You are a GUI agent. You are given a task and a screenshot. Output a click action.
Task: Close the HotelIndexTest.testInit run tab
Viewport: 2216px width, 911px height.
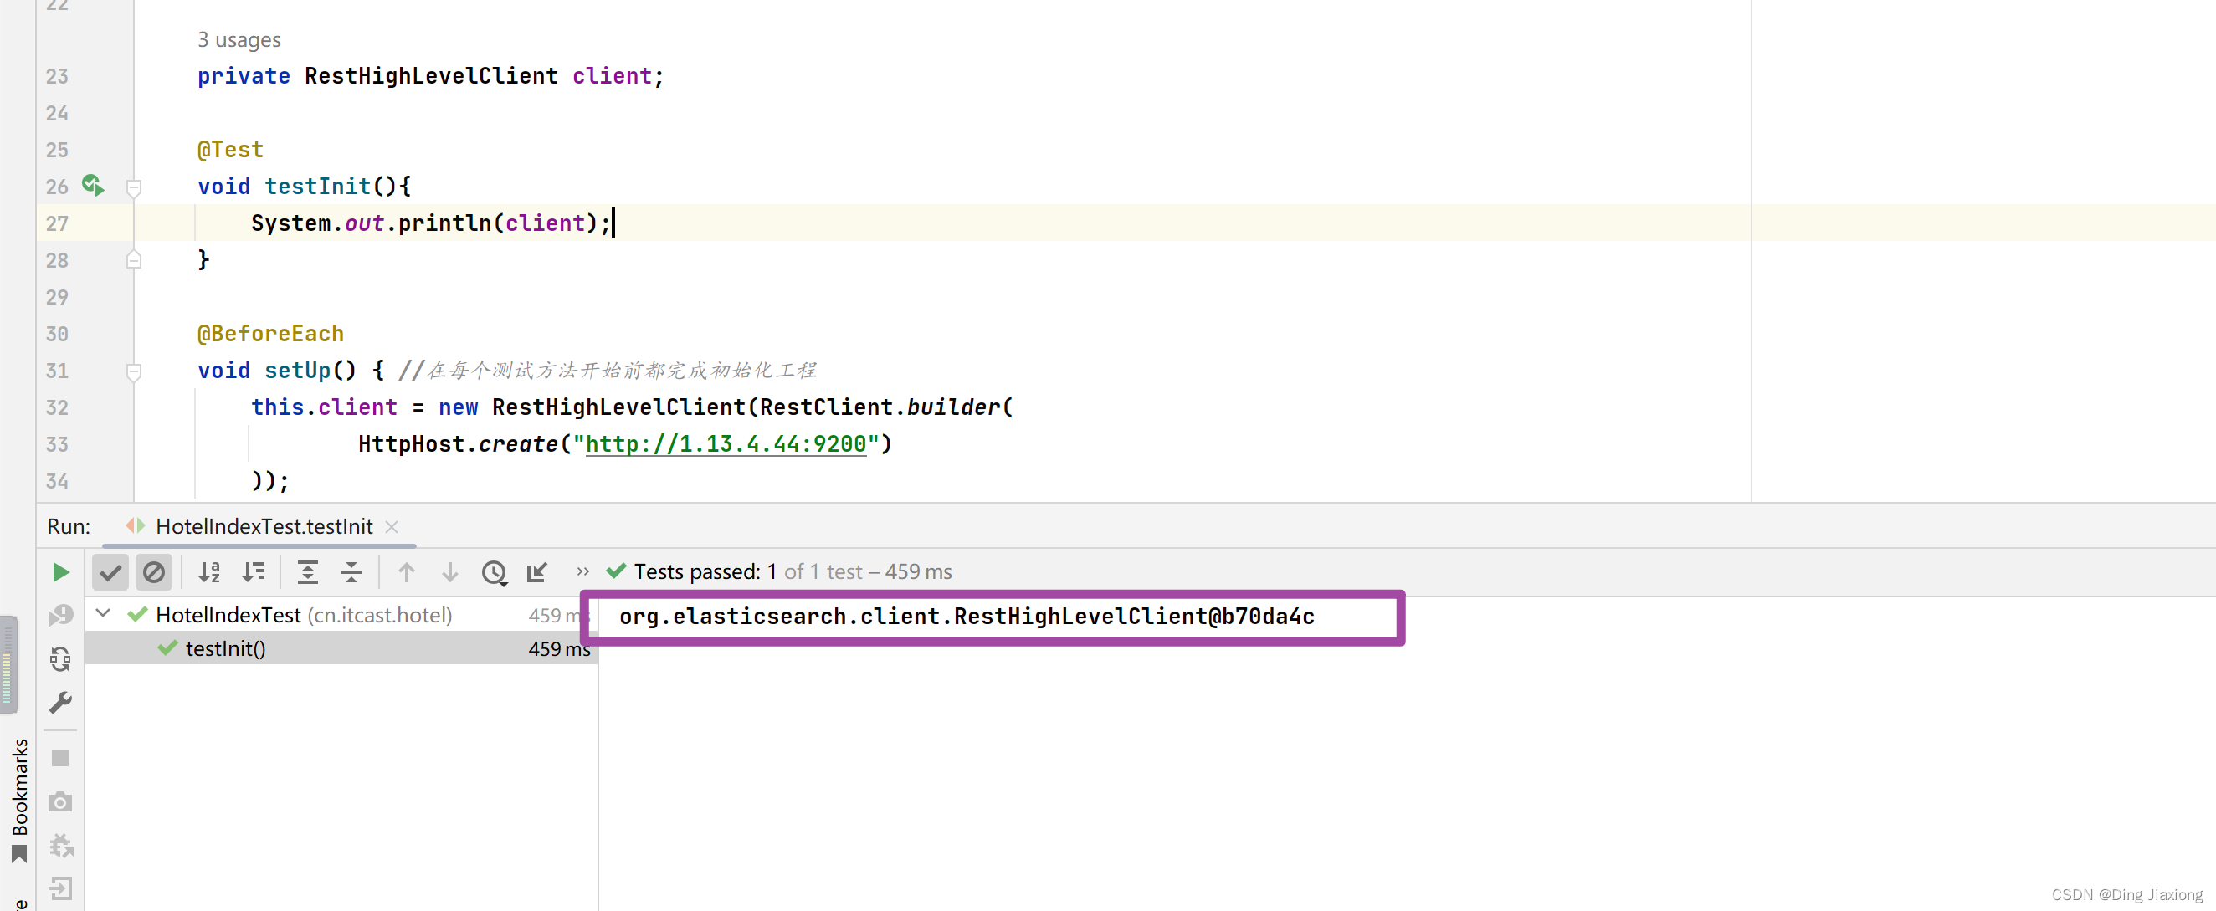[392, 526]
